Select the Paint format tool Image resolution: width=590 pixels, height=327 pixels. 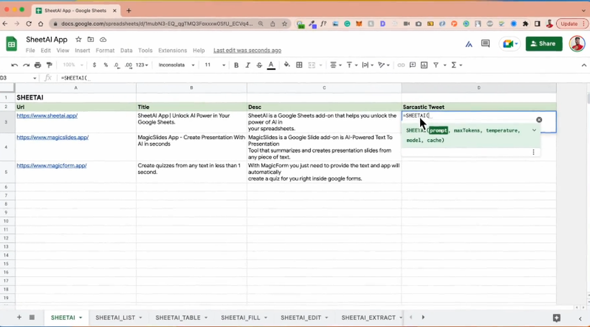coord(50,65)
